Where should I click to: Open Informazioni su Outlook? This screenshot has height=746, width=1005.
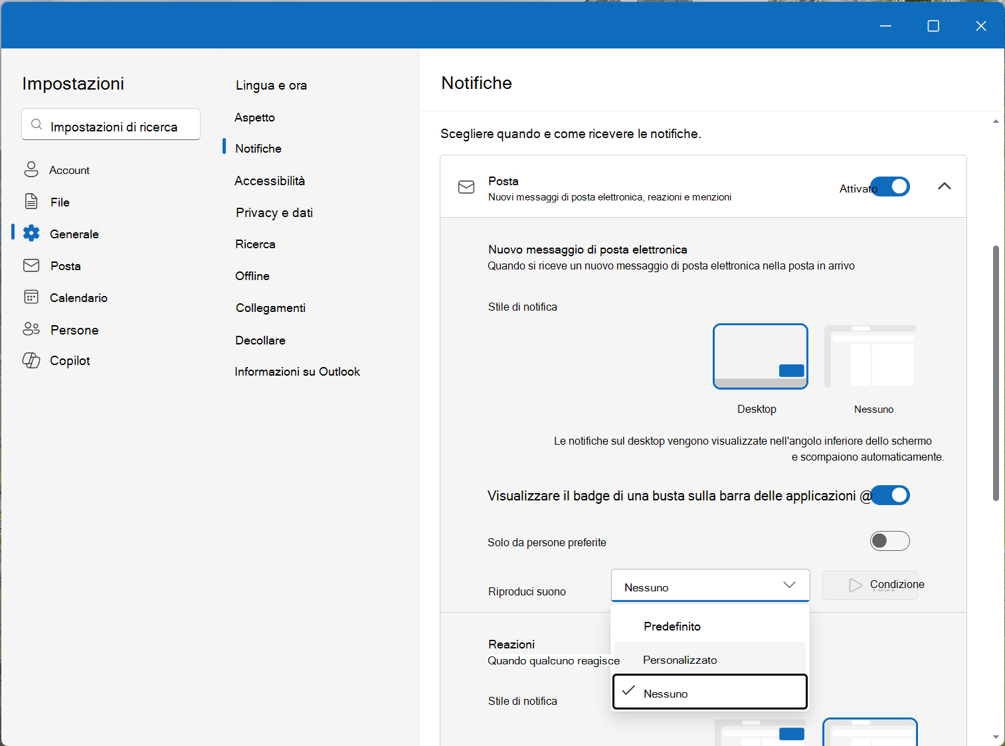(297, 372)
